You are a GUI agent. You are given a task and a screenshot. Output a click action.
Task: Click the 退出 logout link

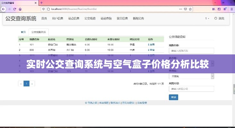point(219,19)
